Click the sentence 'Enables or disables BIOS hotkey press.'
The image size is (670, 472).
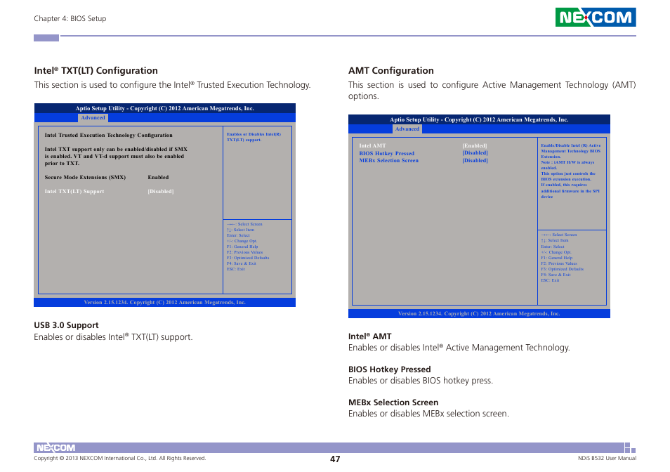click(421, 381)
